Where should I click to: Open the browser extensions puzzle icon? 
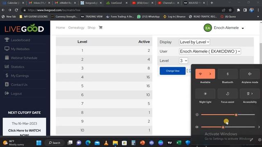tap(238, 10)
